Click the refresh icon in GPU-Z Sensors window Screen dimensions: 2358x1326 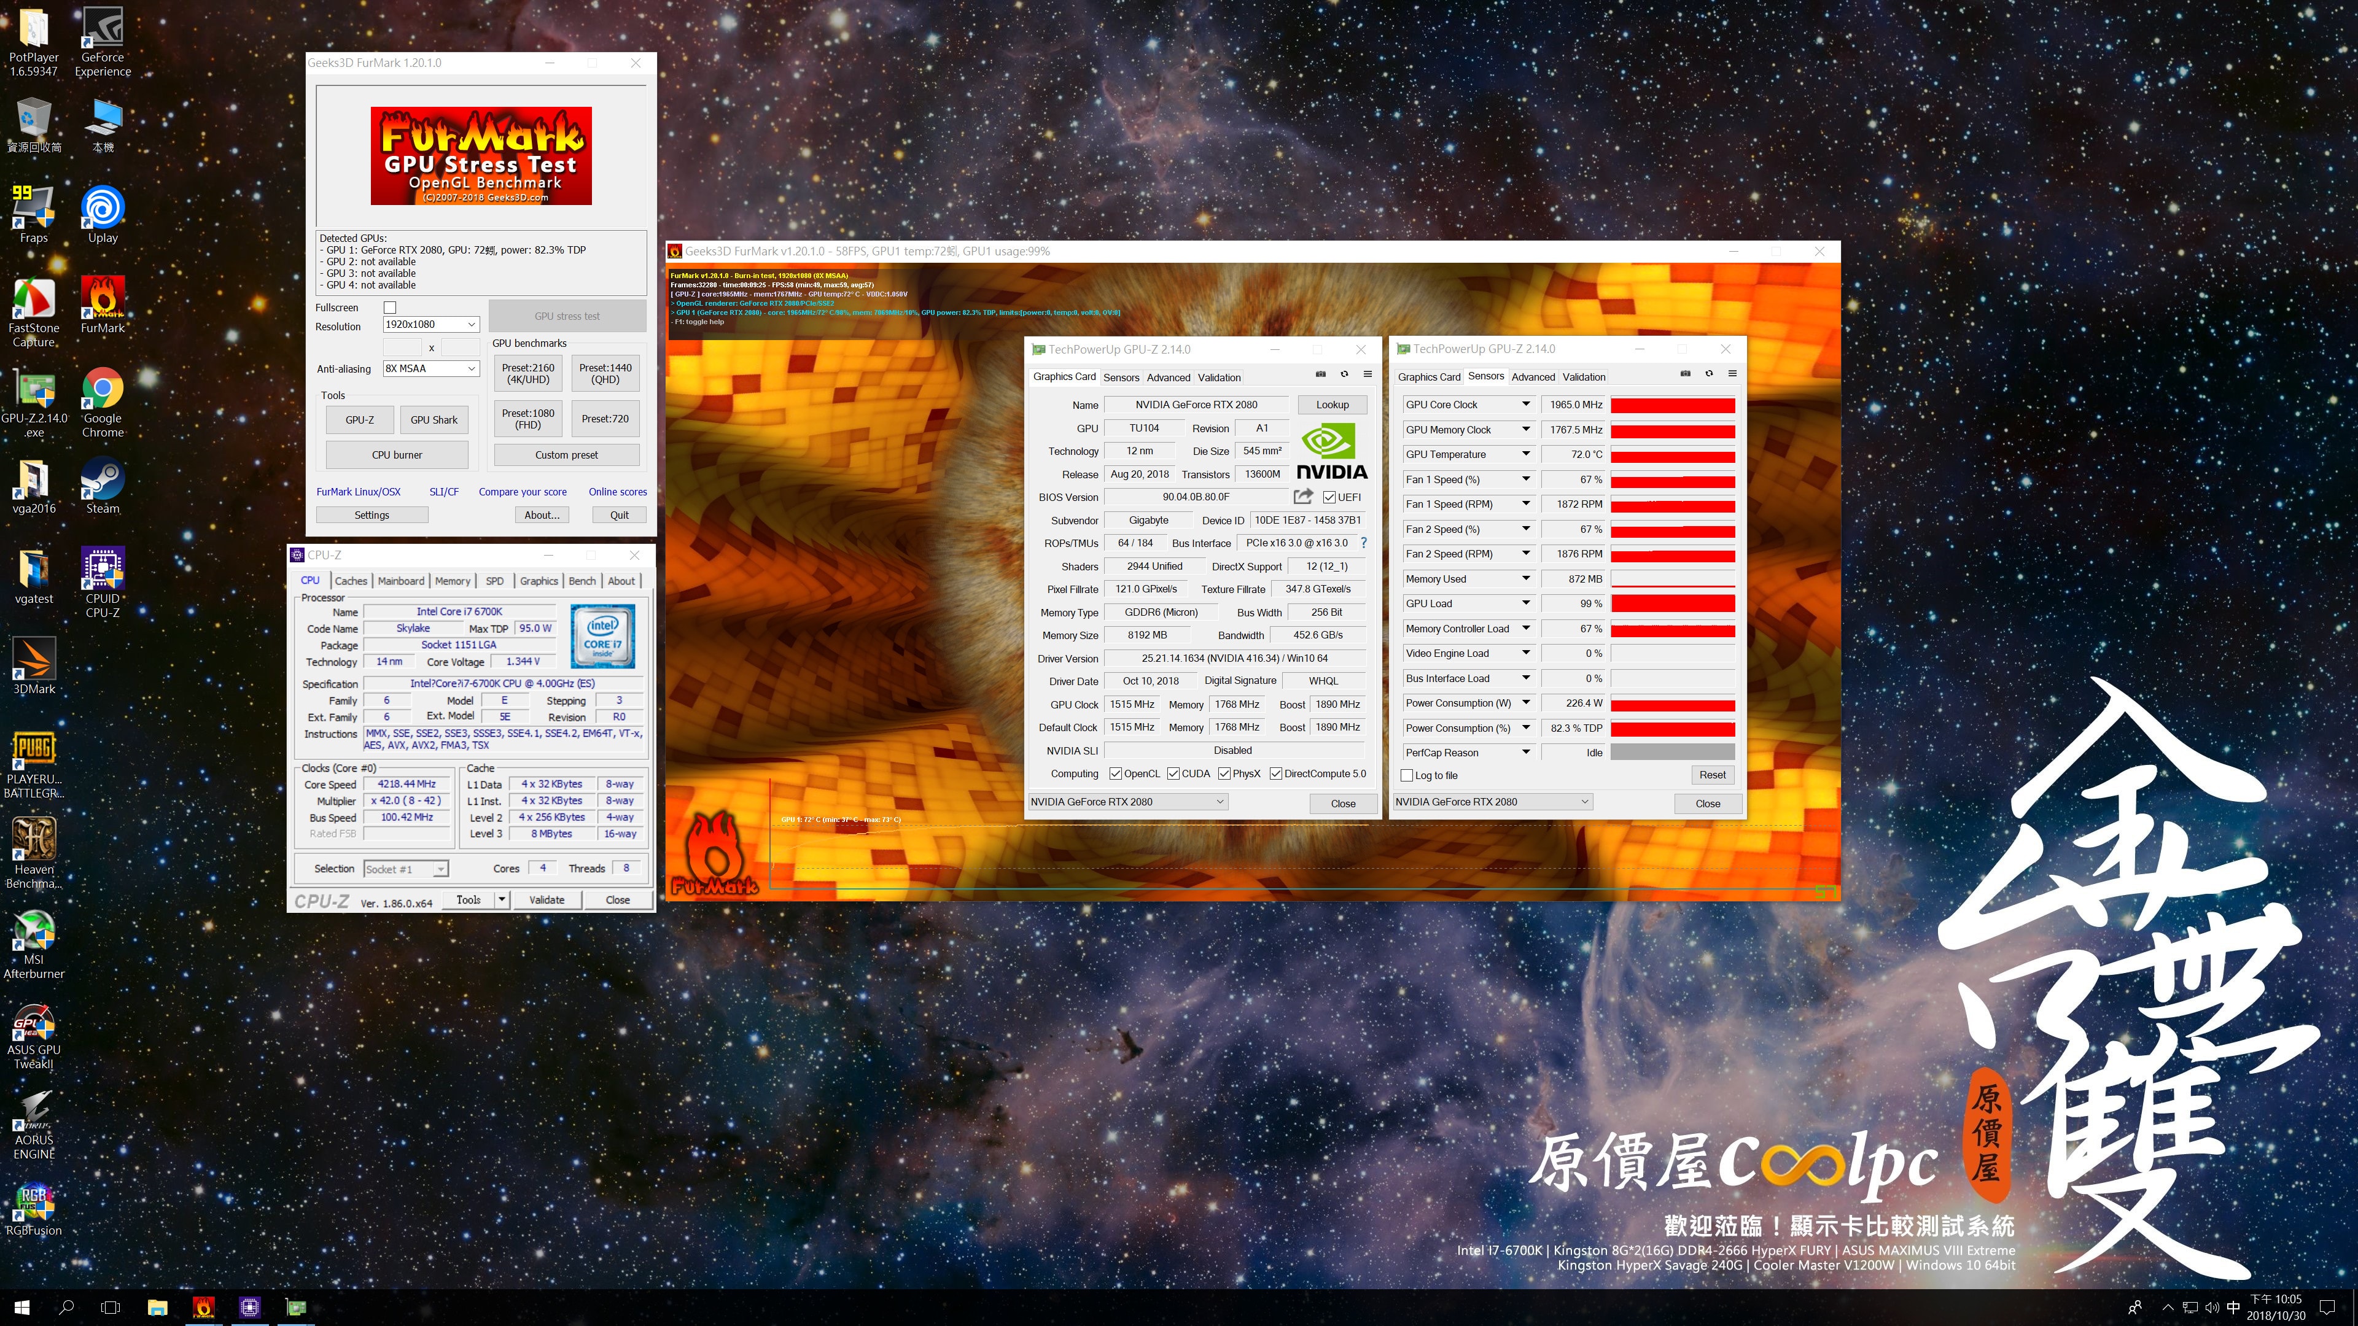pos(1709,373)
